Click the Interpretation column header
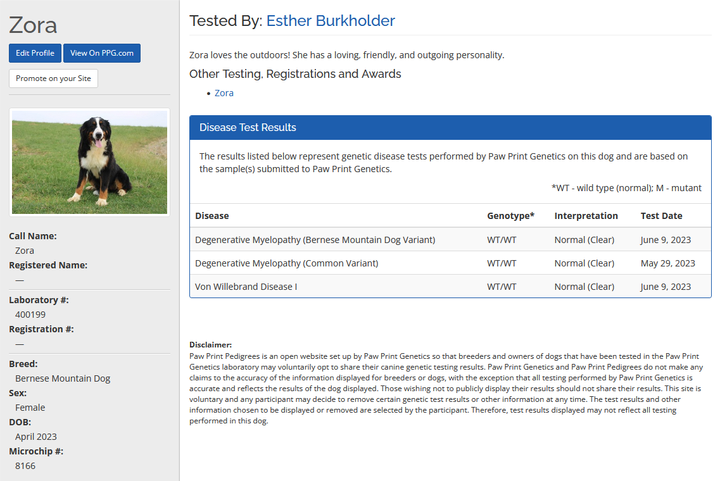The height and width of the screenshot is (481, 720). tap(586, 216)
